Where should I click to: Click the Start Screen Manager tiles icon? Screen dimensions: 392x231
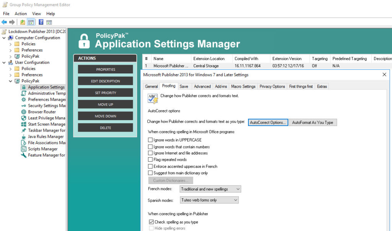(23, 124)
